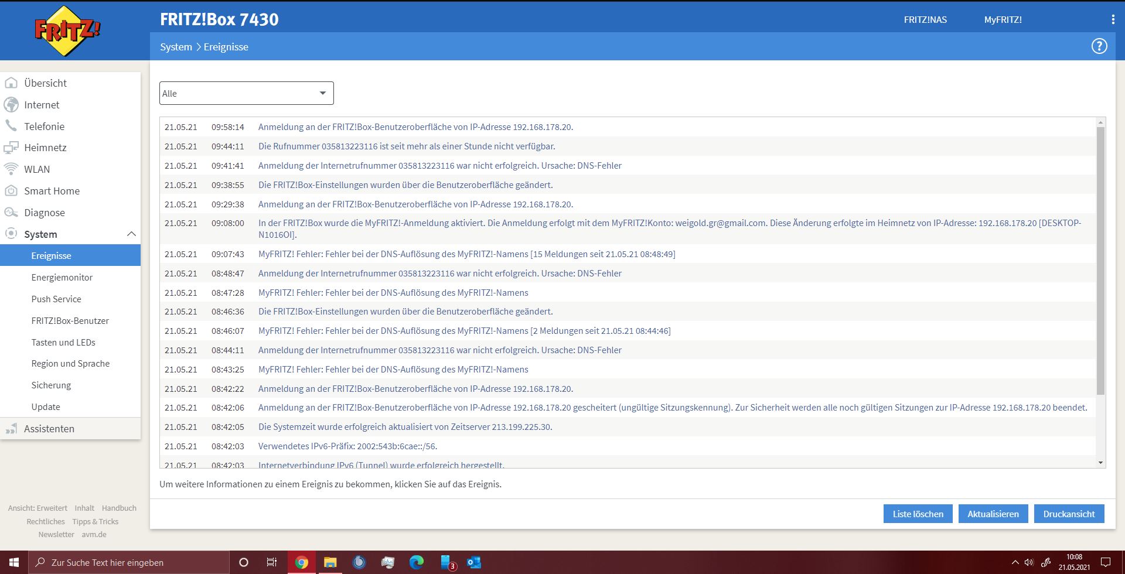Image resolution: width=1125 pixels, height=574 pixels.
Task: Open the 09:44:11 Rufnummer nicht verfügbar event
Action: 628,146
